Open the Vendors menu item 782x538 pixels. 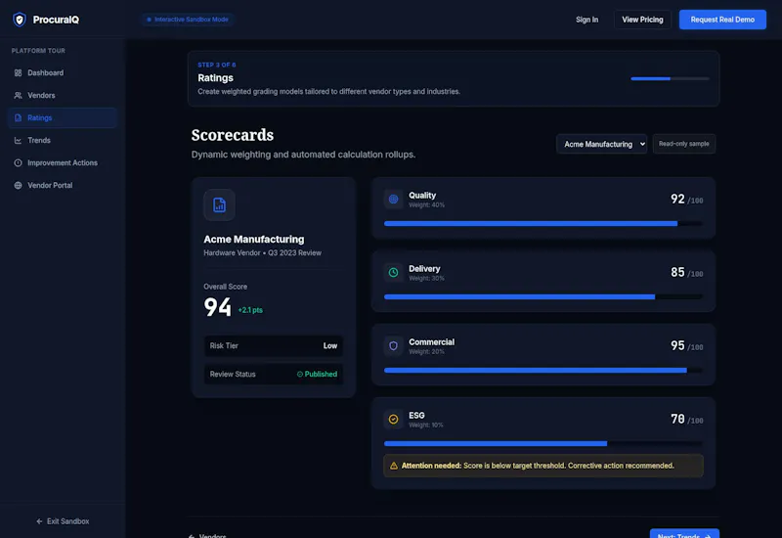coord(63,95)
